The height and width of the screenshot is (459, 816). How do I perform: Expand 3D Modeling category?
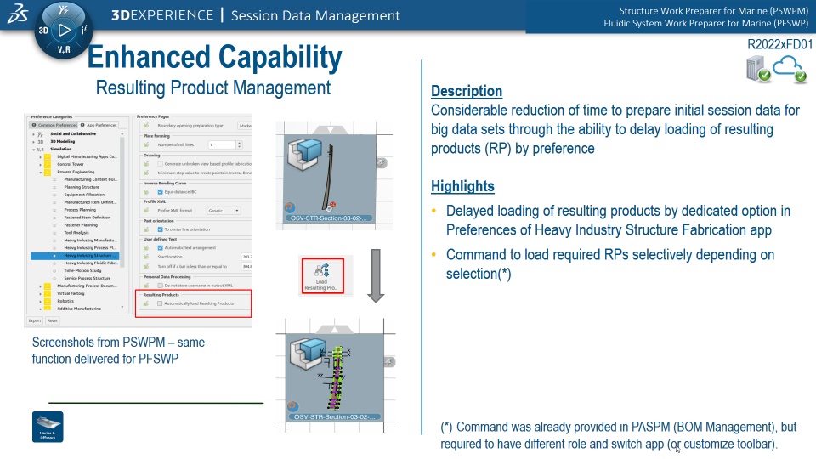click(34, 142)
